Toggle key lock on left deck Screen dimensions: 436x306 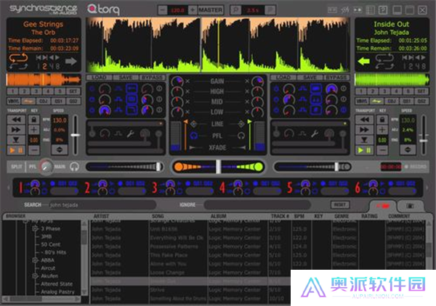(x=34, y=120)
